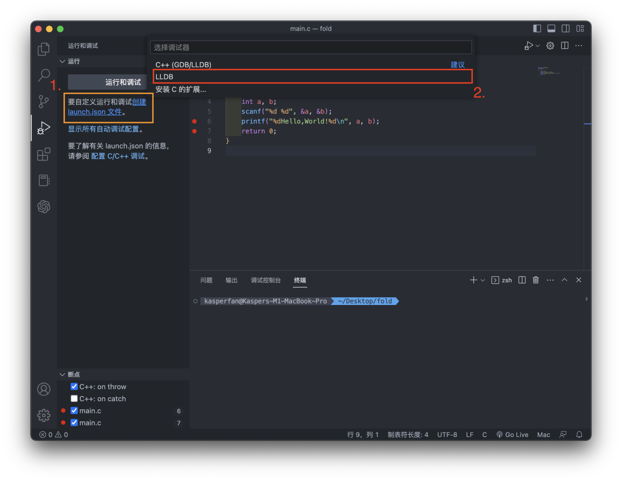Open notifications bell in status bar
The height and width of the screenshot is (481, 622).
(x=579, y=434)
